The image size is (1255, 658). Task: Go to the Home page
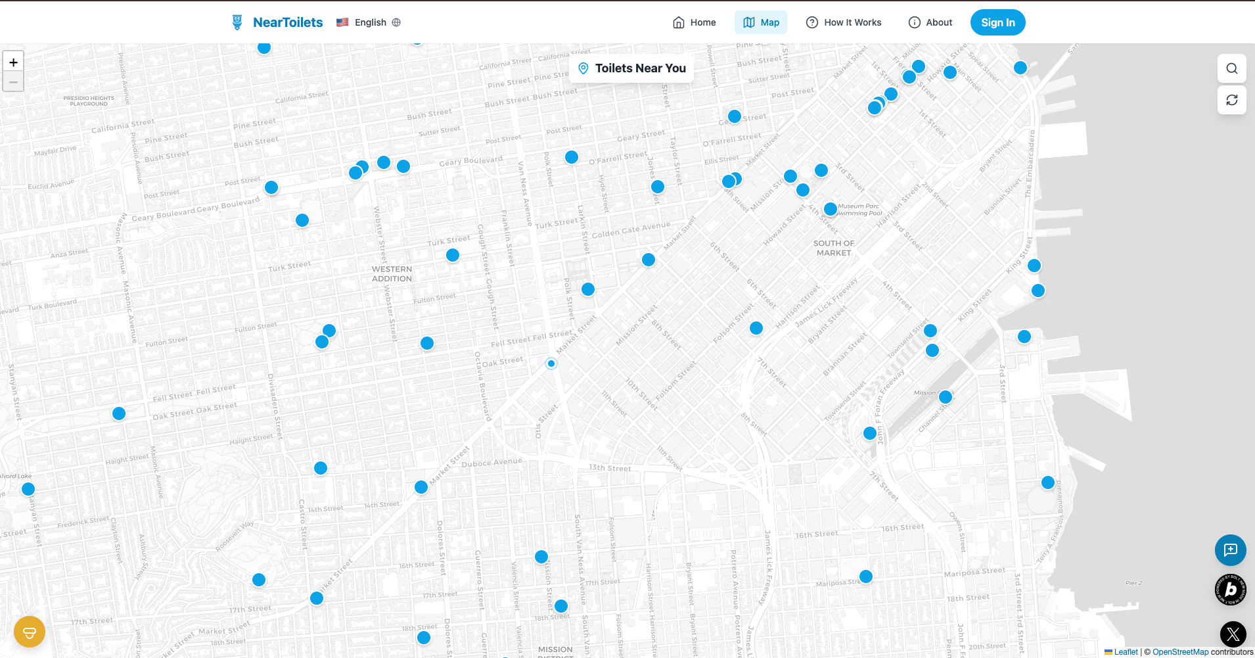pyautogui.click(x=694, y=22)
